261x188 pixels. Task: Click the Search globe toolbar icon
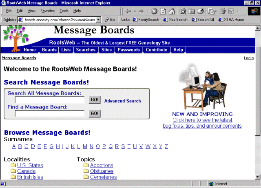183,11
